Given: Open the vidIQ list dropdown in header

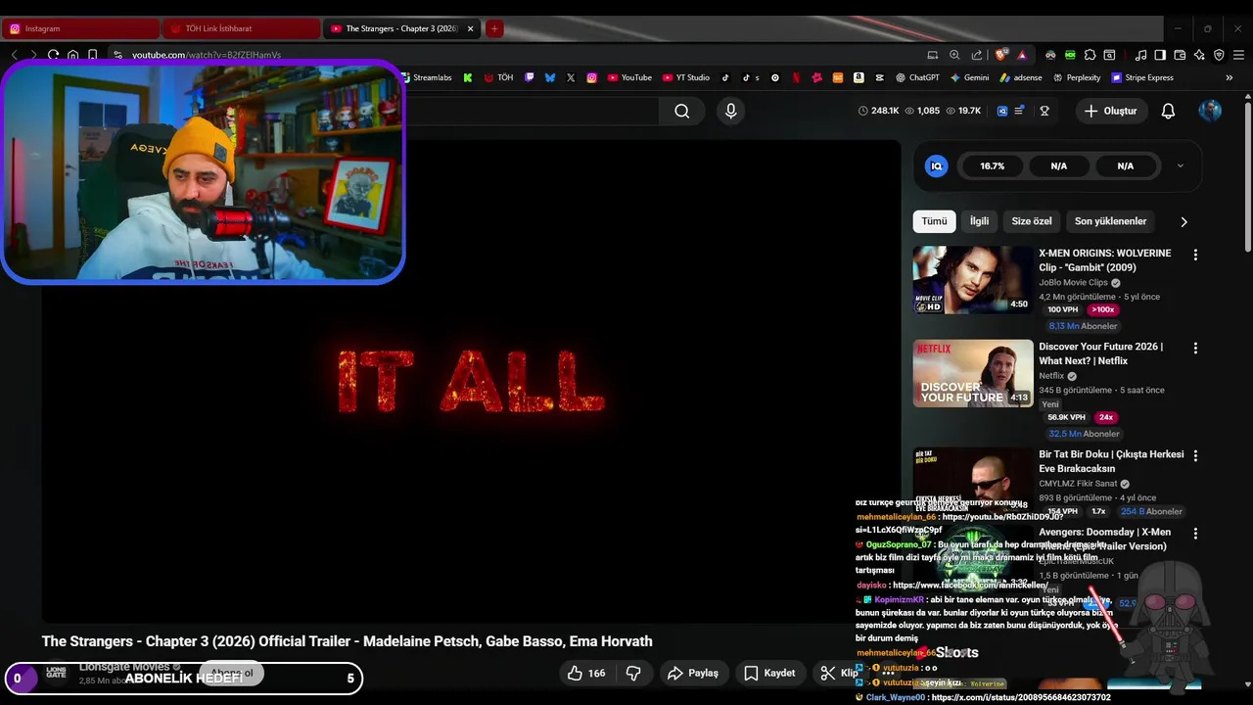Looking at the screenshot, I should click(x=1019, y=112).
